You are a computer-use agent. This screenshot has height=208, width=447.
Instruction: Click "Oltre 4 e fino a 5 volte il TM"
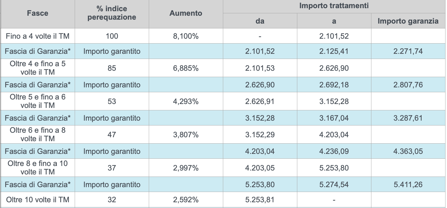38,68
